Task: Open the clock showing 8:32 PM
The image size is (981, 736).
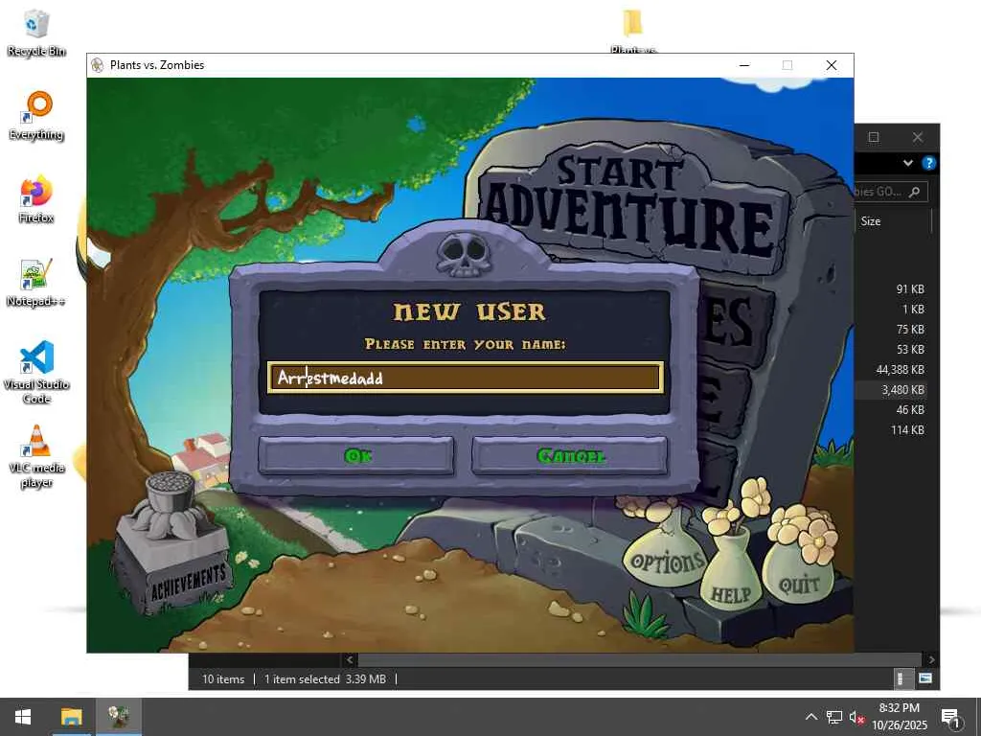Action: [899, 717]
